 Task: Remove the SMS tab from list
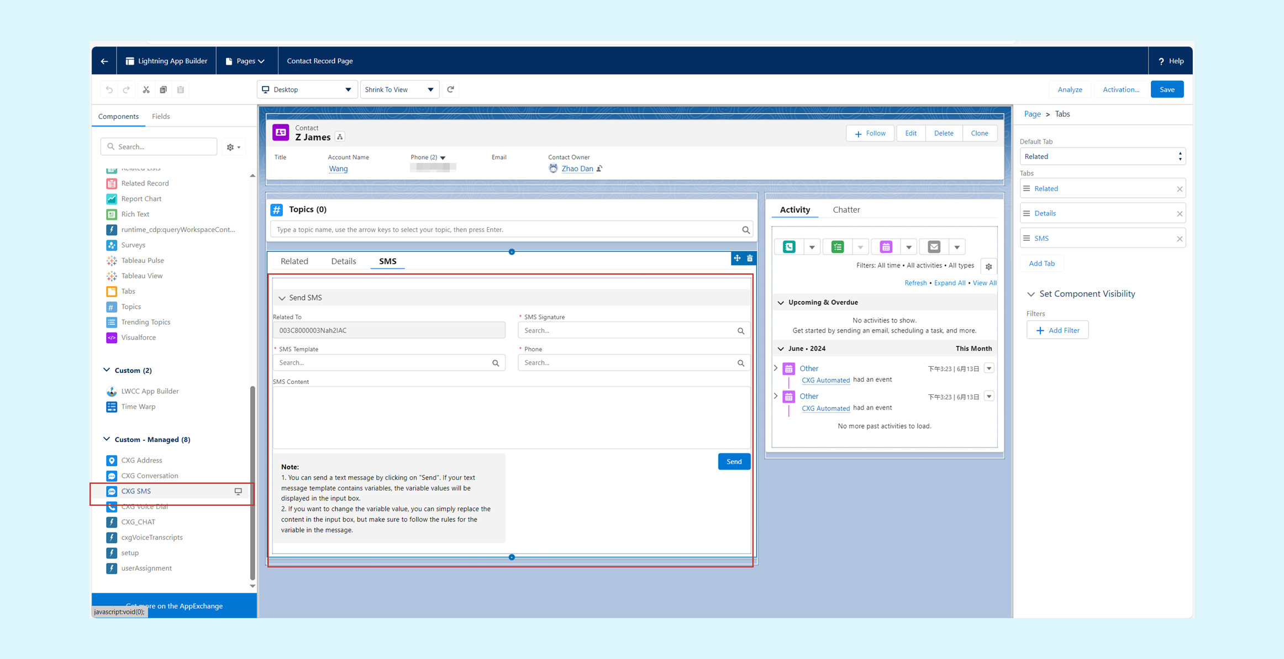click(x=1180, y=239)
